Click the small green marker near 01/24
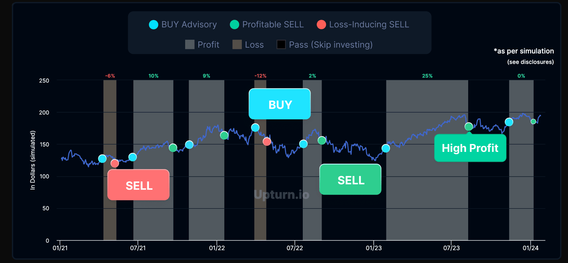The width and height of the screenshot is (568, 263). (x=533, y=122)
